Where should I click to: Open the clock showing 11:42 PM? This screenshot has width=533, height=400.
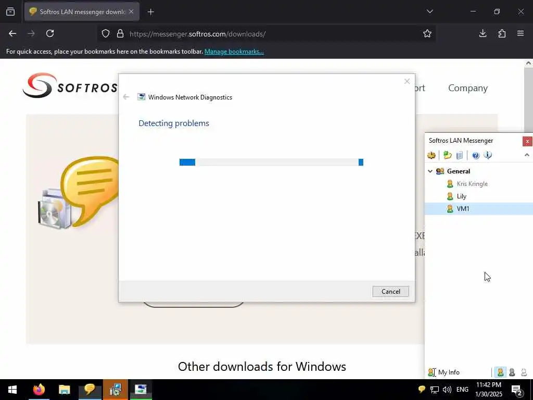pyautogui.click(x=488, y=390)
